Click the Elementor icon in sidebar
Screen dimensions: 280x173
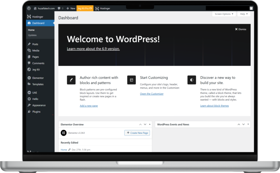tap(29, 78)
